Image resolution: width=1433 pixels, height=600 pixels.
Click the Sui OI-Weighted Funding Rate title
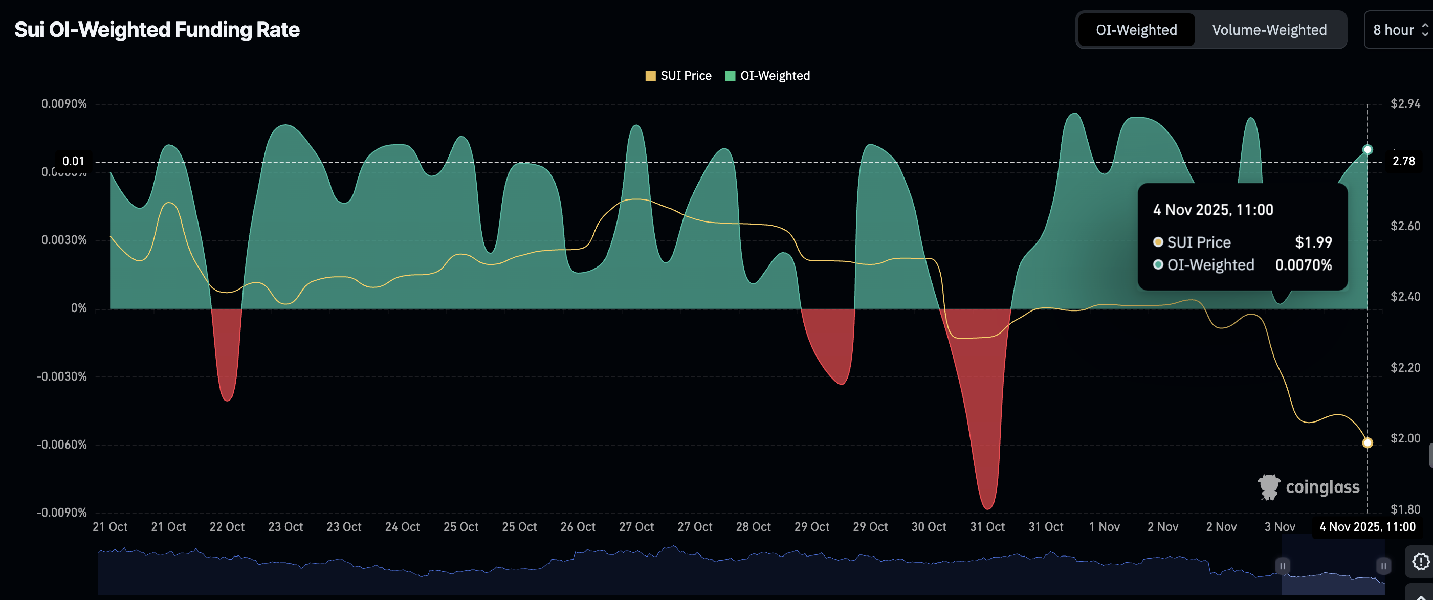pos(157,30)
